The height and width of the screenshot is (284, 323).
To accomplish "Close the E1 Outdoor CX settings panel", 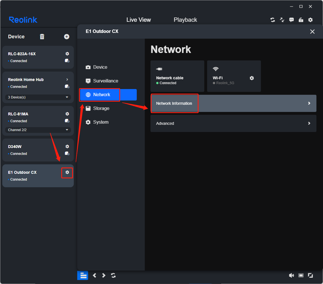I will coord(312,31).
